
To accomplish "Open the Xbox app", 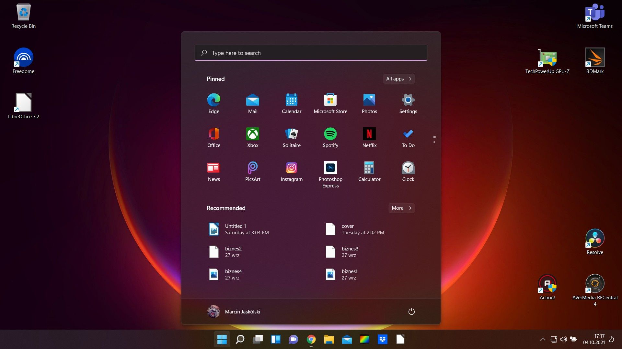I will [253, 138].
